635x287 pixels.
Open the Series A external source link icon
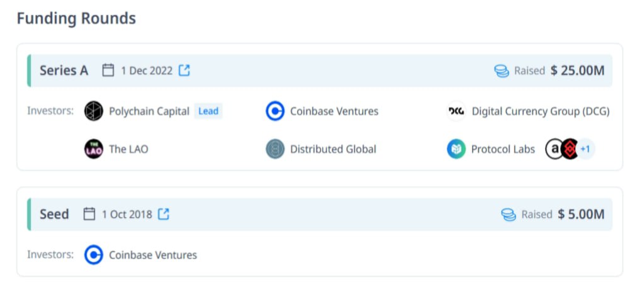pos(184,70)
